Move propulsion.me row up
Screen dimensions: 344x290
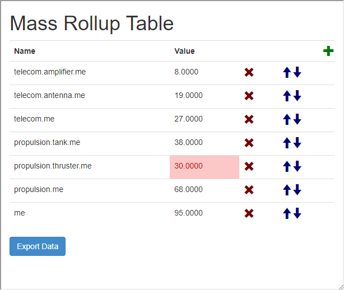tap(287, 190)
